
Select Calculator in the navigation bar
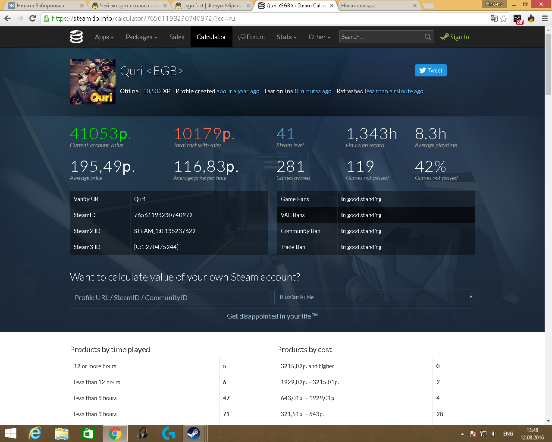[211, 37]
